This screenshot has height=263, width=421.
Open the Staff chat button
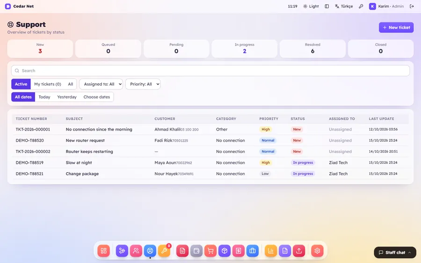point(395,253)
